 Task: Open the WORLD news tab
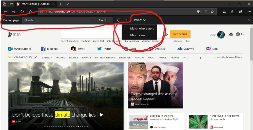pyautogui.click(x=61, y=58)
